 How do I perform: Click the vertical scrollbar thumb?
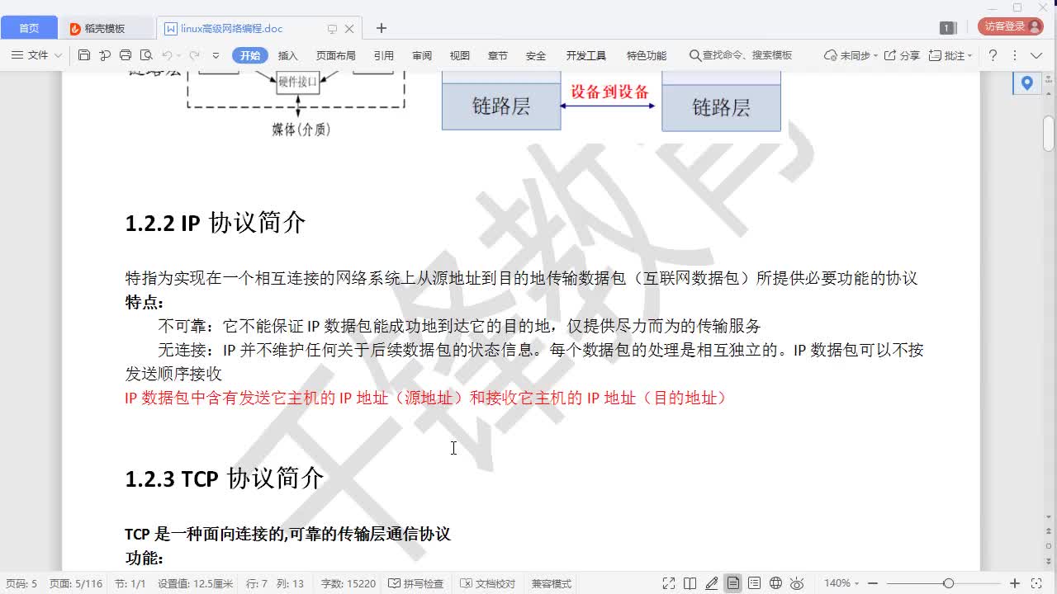click(1049, 134)
